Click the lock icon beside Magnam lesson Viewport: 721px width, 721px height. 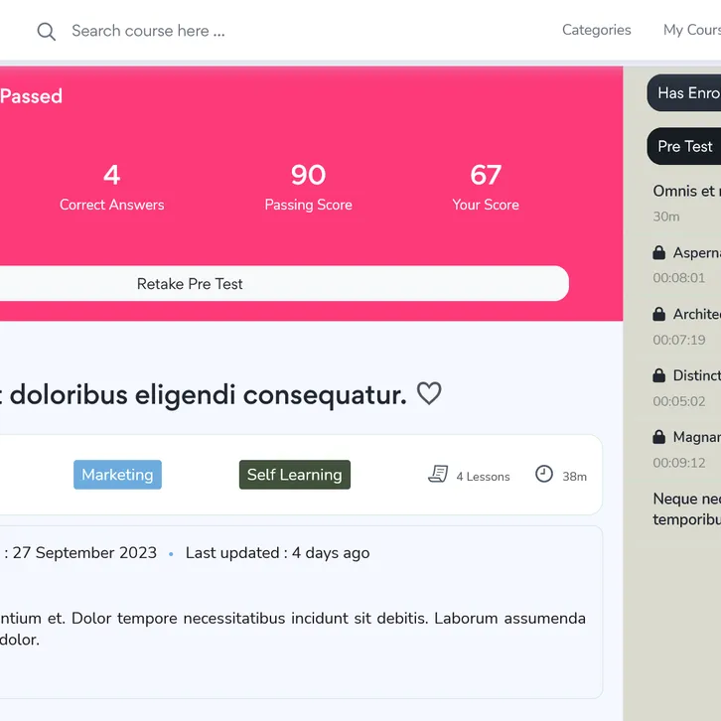(x=658, y=437)
